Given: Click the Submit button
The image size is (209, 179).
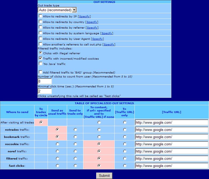Looking at the screenshot, I should tap(104, 176).
